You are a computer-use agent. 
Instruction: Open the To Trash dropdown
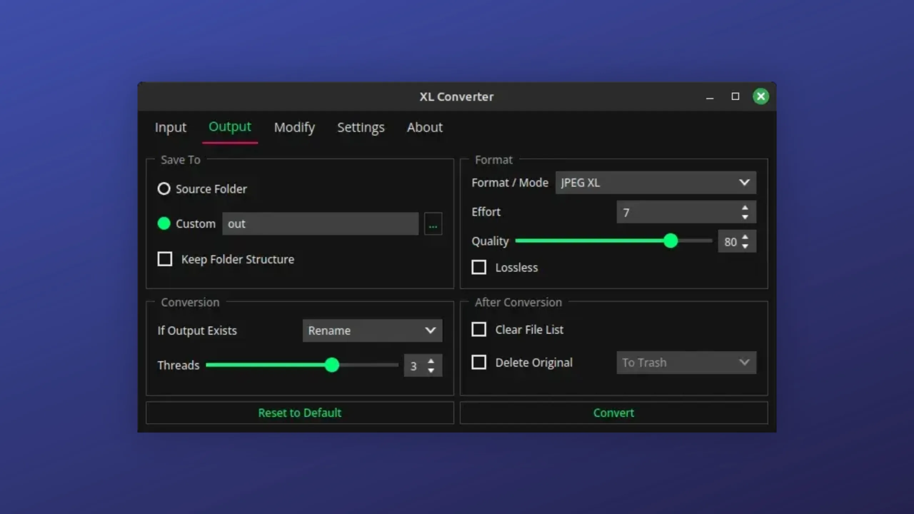click(686, 363)
